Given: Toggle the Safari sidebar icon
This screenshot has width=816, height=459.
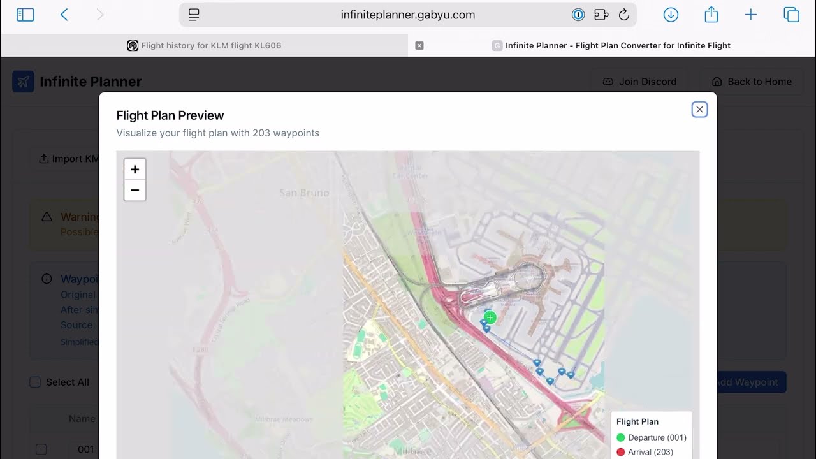Looking at the screenshot, I should (x=25, y=15).
